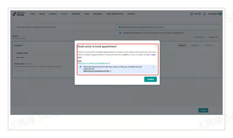Open the carrier home URL link

(93, 64)
